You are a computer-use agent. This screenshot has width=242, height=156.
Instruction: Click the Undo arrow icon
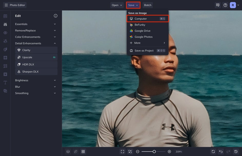(x=221, y=152)
